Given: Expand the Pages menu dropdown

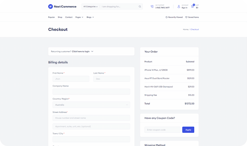Looking at the screenshot, I should coord(79,17).
